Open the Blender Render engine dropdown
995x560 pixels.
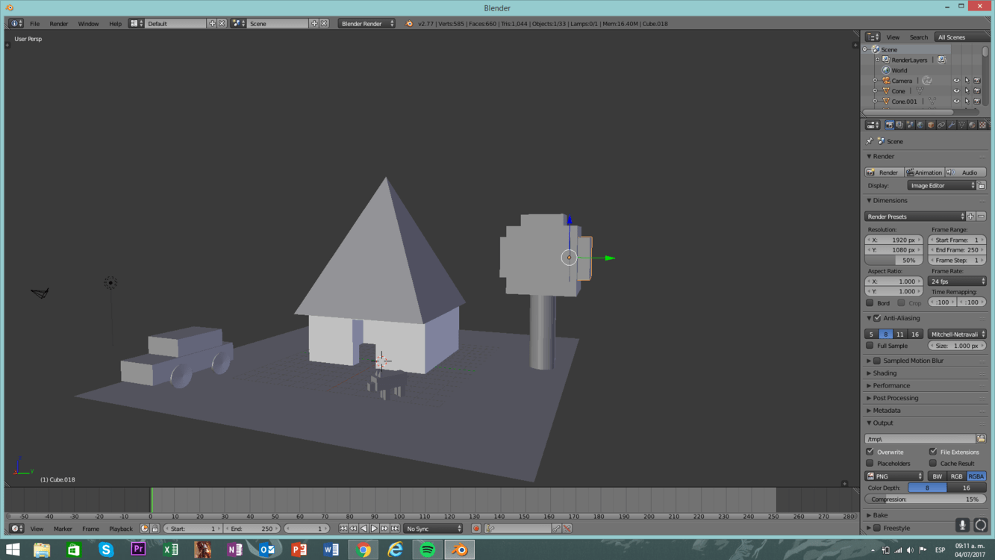click(367, 24)
